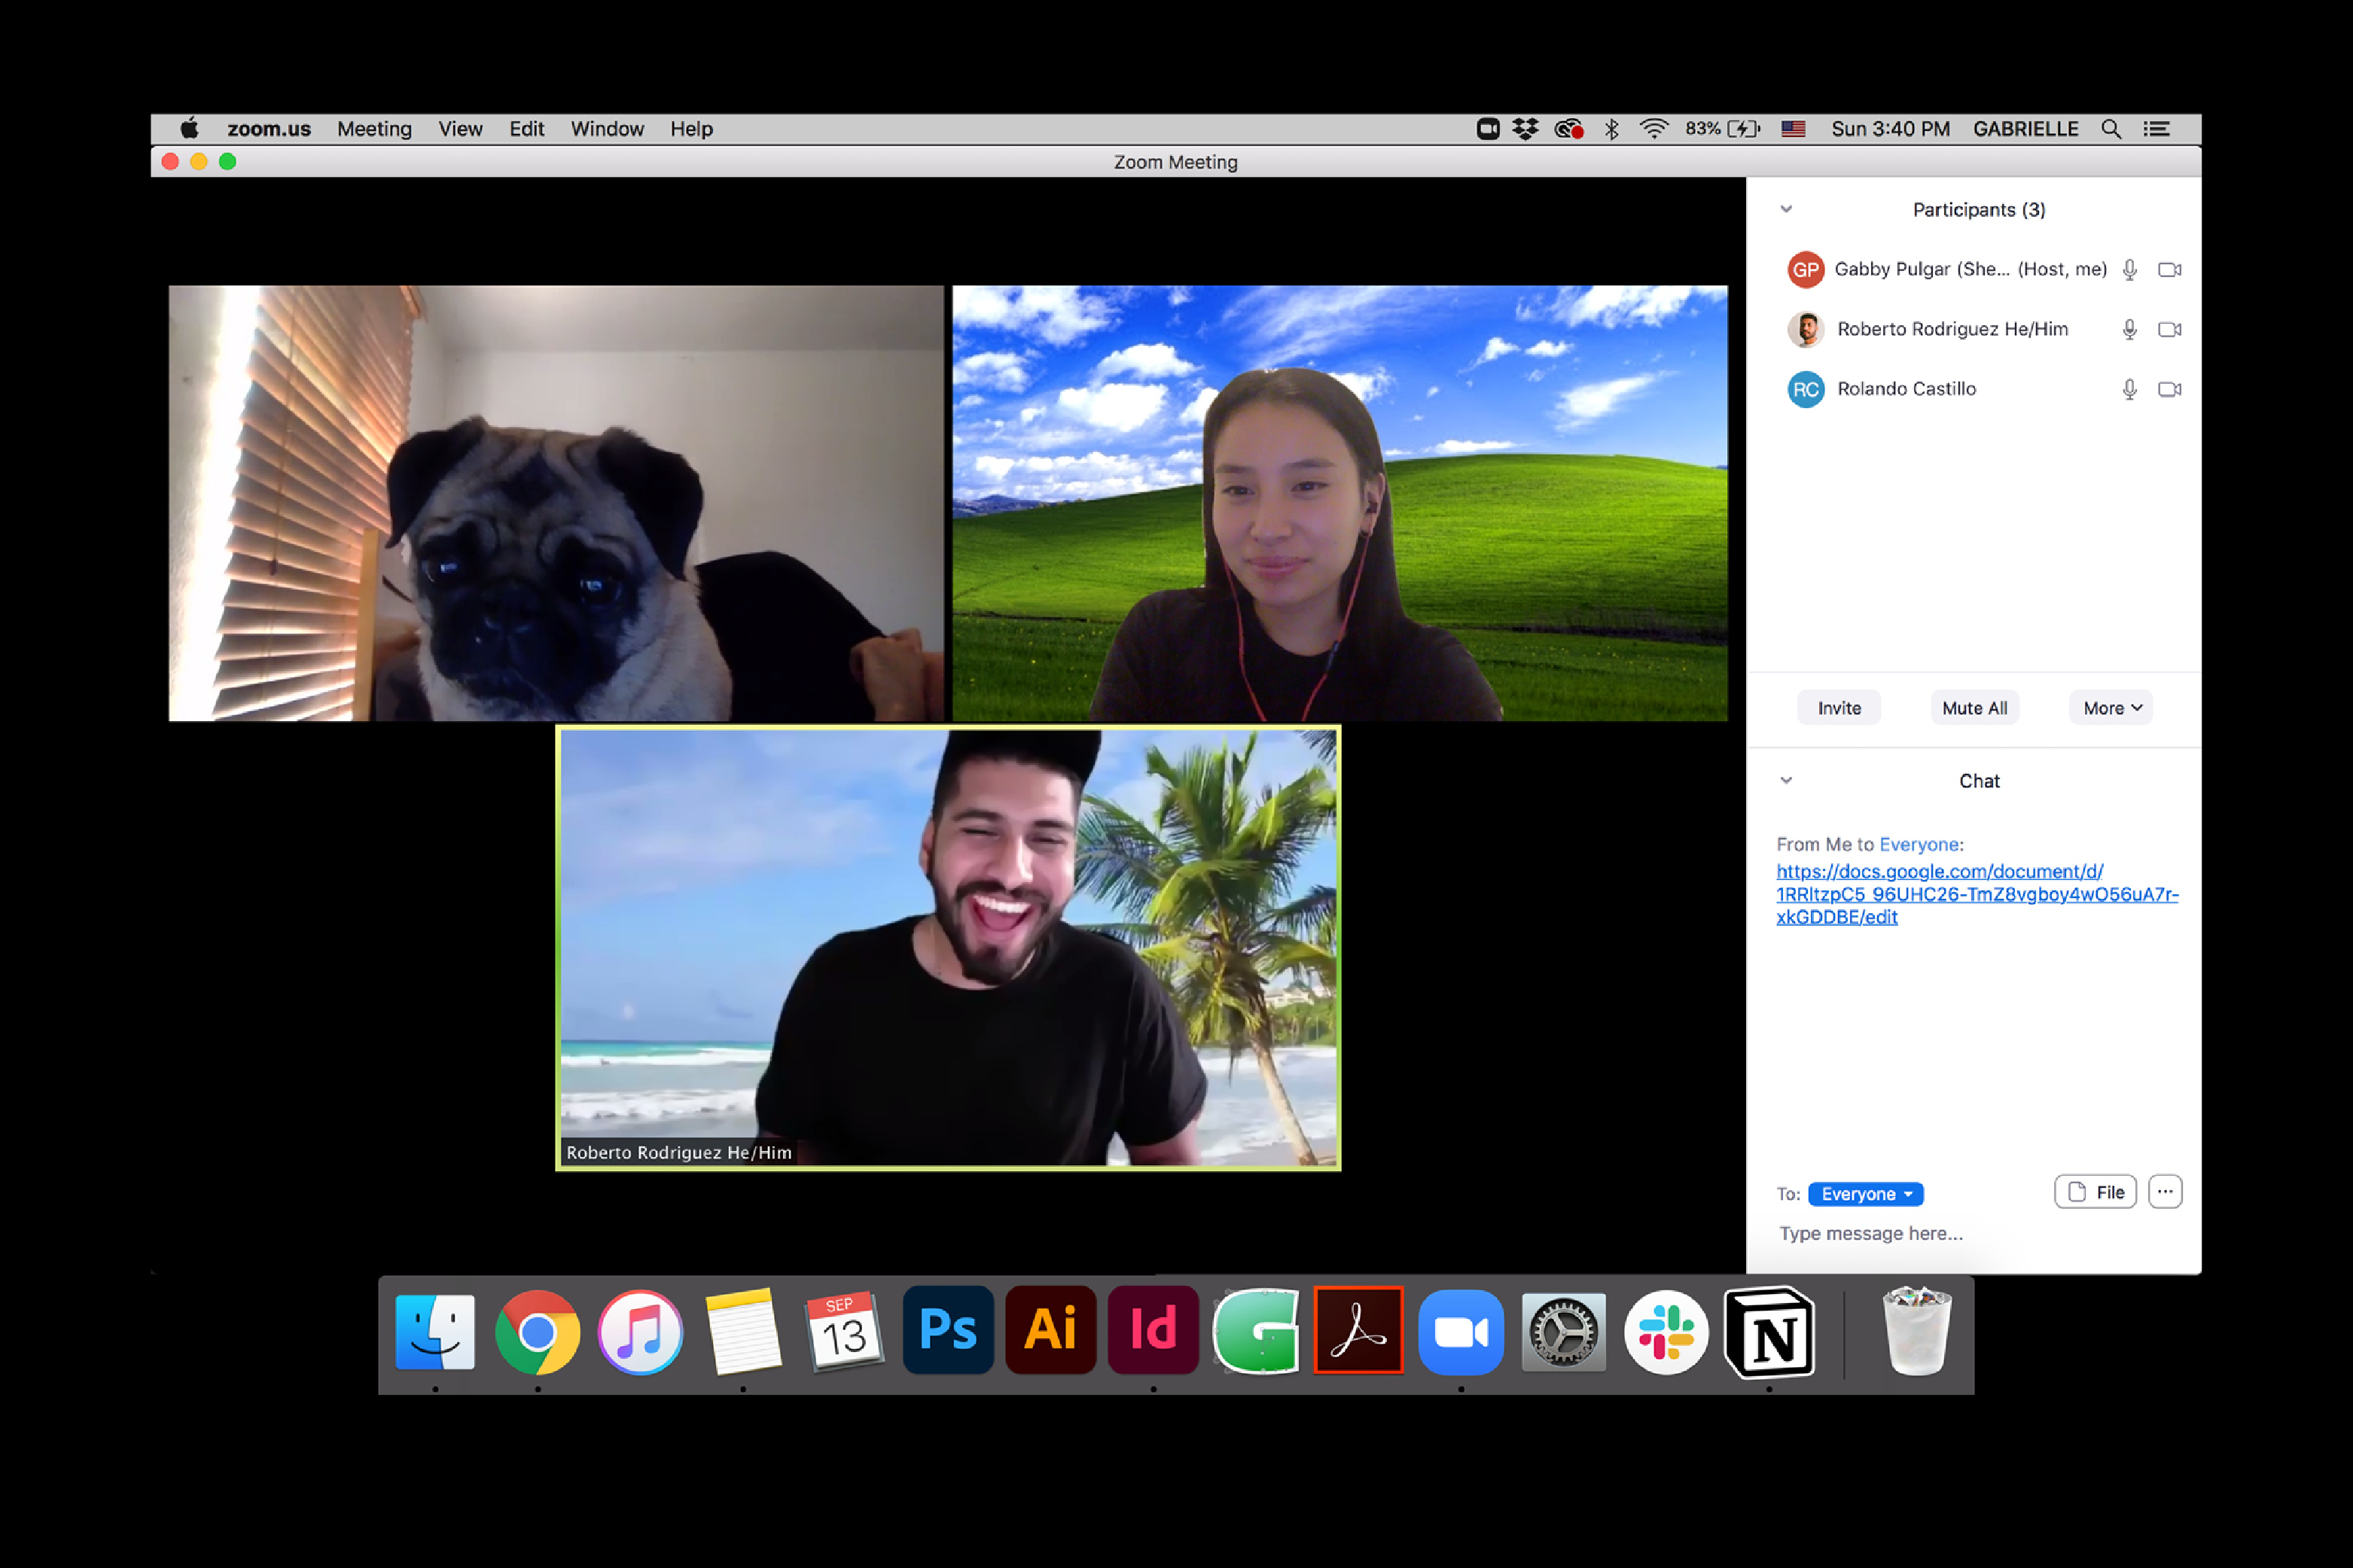Viewport: 2353px width, 1568px height.
Task: Open Notion app in the dock
Action: point(1768,1332)
